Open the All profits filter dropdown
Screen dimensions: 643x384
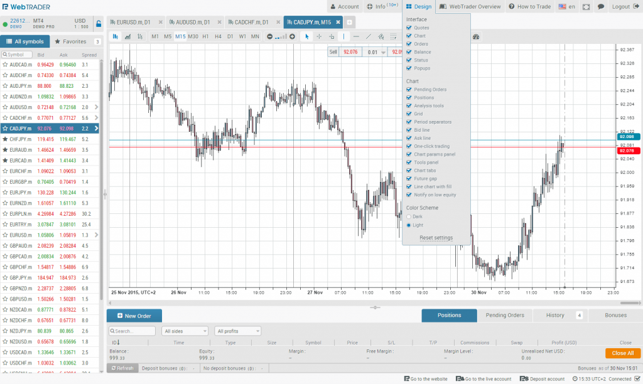click(238, 331)
